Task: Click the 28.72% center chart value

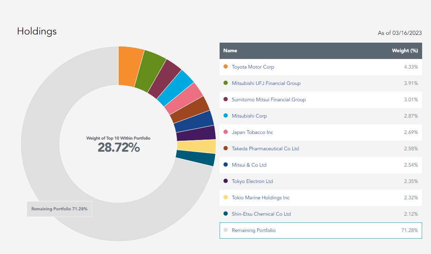Action: (x=119, y=147)
